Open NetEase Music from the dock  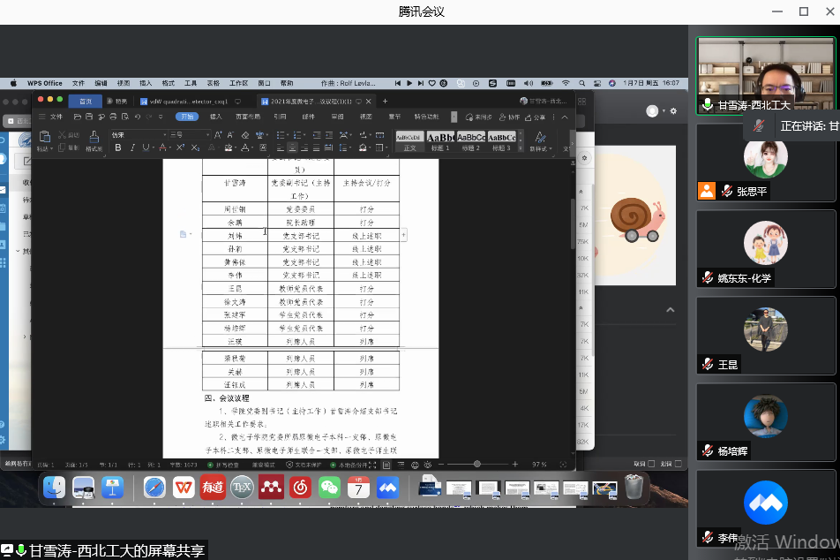300,487
